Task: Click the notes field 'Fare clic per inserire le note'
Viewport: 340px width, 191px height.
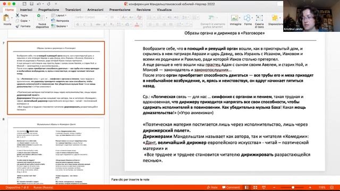Action: [130, 179]
